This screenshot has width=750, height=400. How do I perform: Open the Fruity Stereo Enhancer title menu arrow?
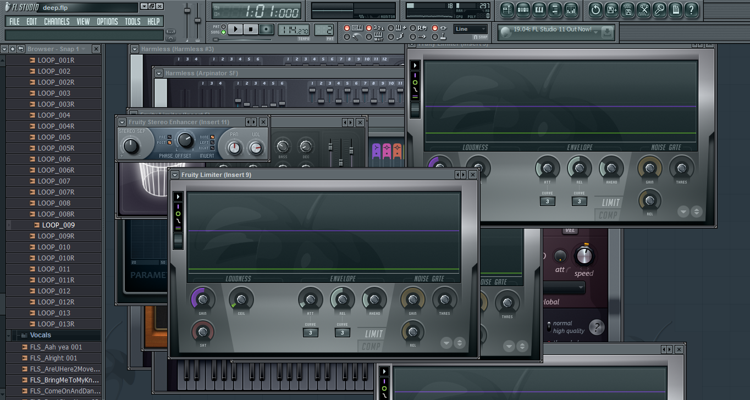click(x=122, y=122)
